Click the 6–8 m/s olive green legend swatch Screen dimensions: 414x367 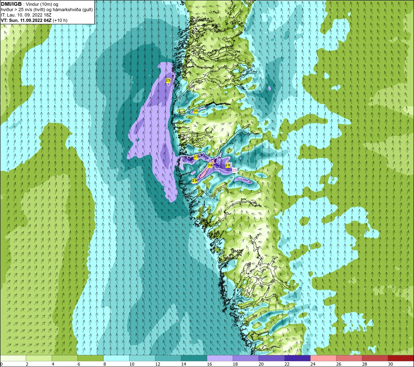(91, 358)
